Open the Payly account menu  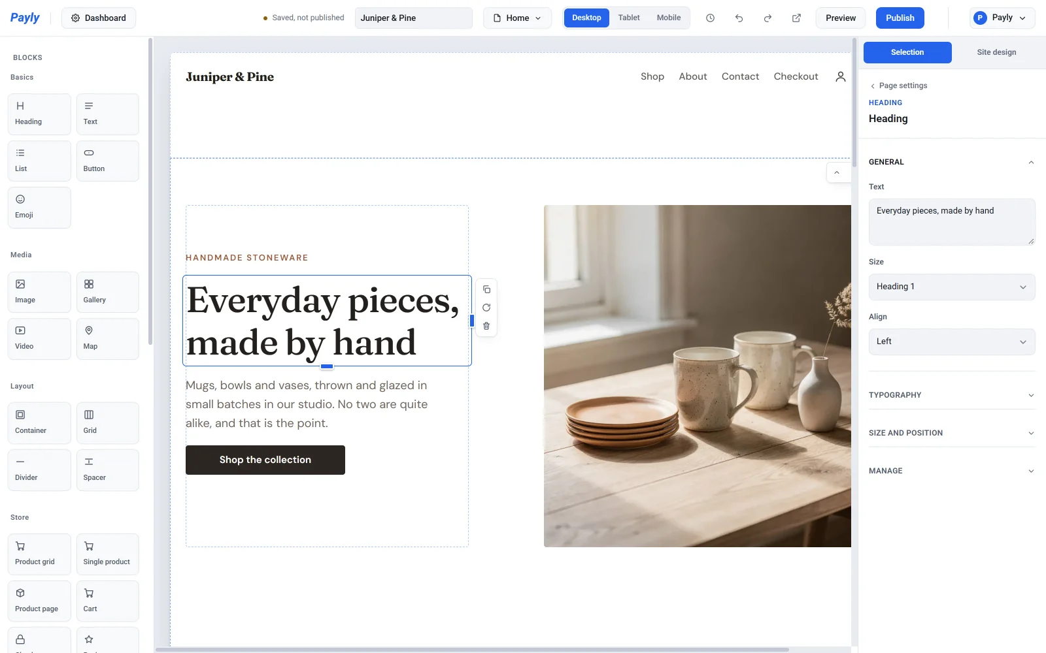point(1002,18)
